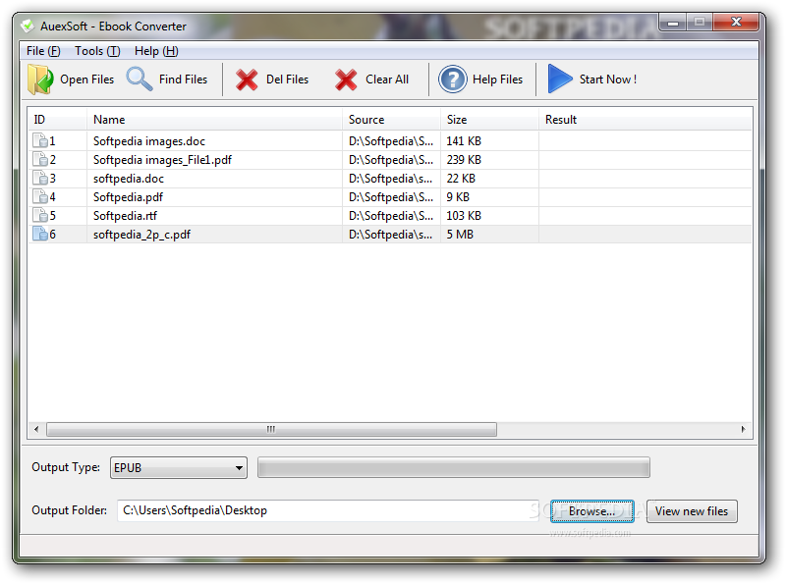The image size is (786, 584).
Task: Click the Clear All label
Action: click(x=387, y=80)
